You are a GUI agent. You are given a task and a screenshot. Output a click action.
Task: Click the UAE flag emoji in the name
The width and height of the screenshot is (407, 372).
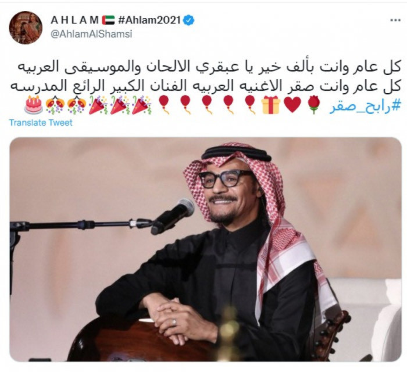pyautogui.click(x=108, y=20)
